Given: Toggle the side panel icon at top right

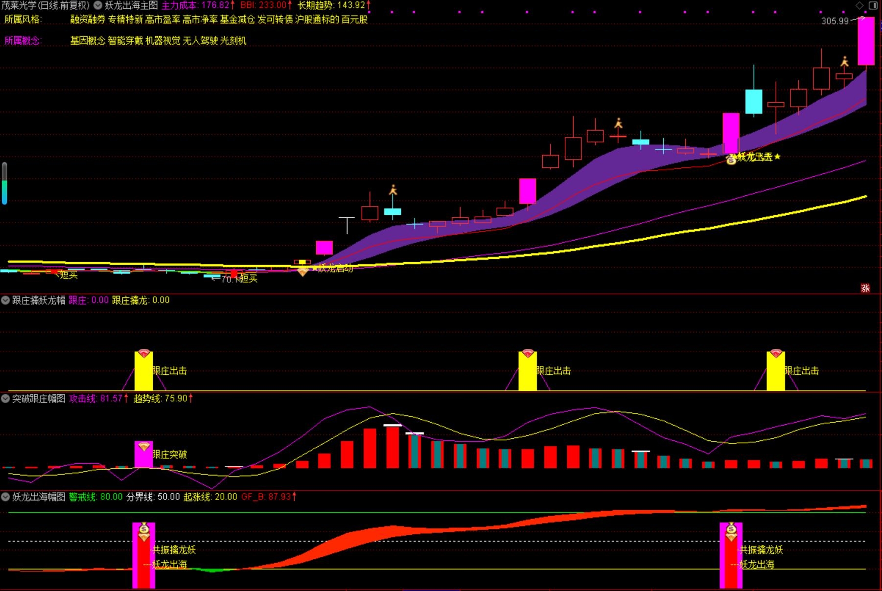Looking at the screenshot, I should pos(873,5).
